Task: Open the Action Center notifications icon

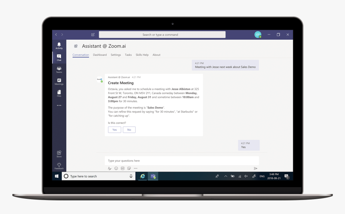Action: [x=287, y=176]
